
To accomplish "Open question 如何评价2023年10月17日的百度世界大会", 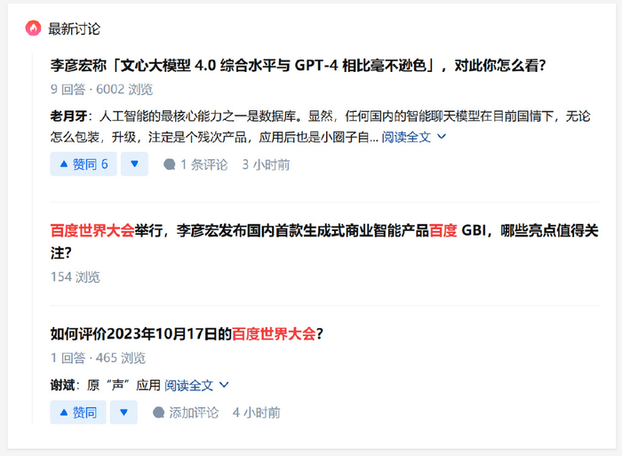I will [x=187, y=333].
